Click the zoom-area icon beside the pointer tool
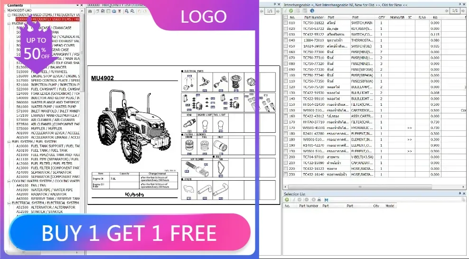Screen dimensions: 469x259 [x=103, y=11]
